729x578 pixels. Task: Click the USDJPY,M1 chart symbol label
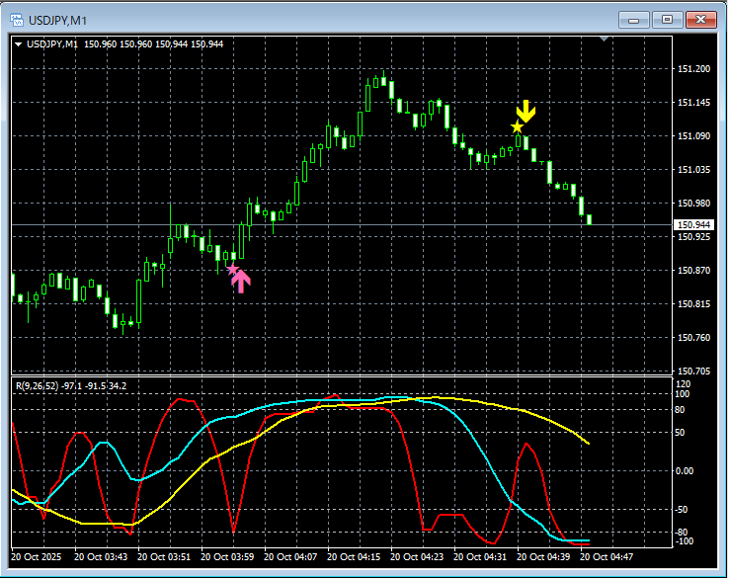(52, 43)
